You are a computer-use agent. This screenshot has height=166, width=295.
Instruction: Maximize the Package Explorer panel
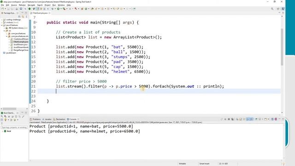click(x=26, y=13)
